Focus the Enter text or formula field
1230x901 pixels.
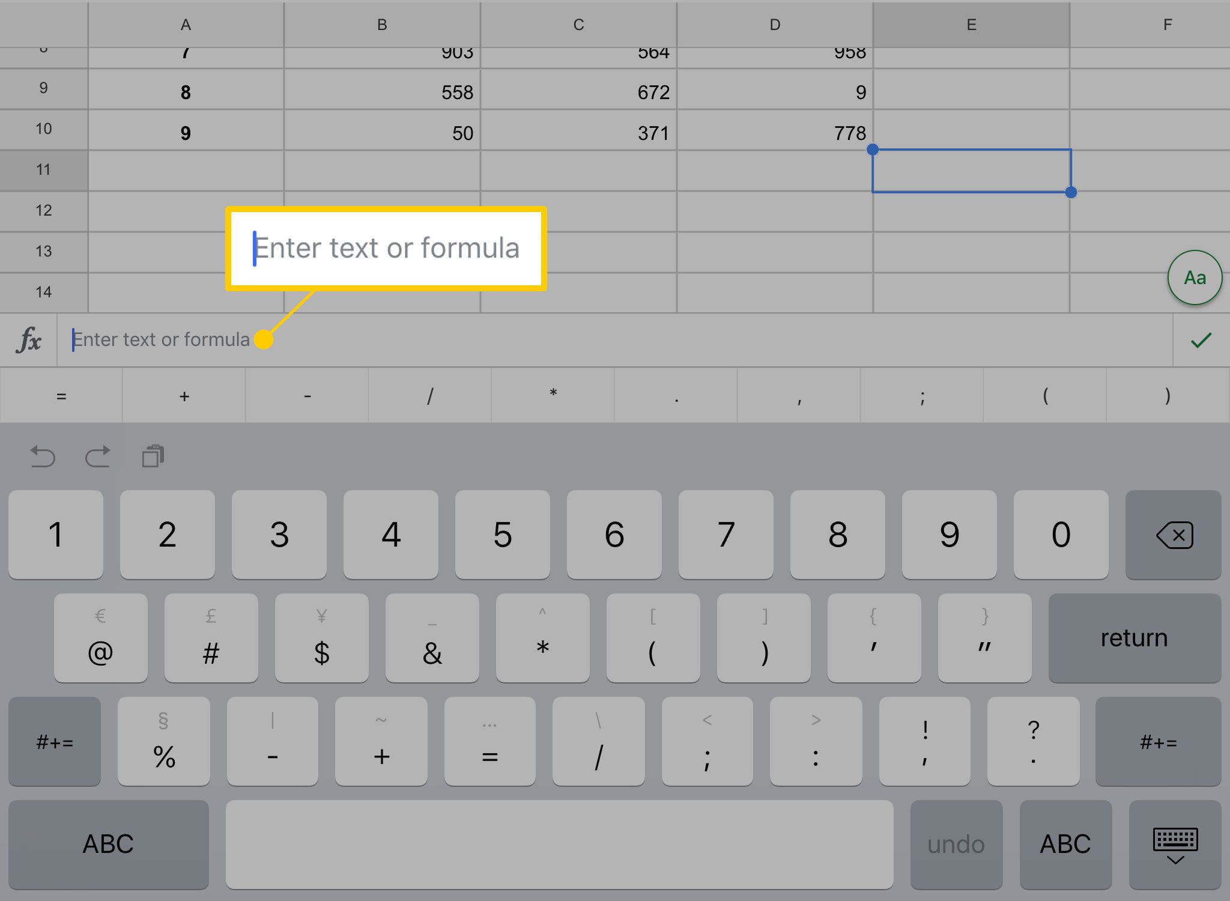pyautogui.click(x=615, y=340)
